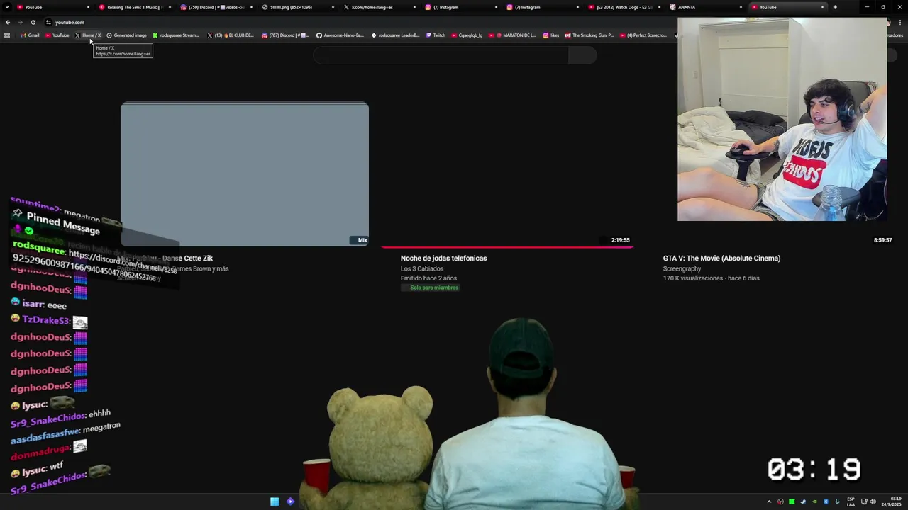Open the Awesome-Nano GitHub bookmark
Image resolution: width=908 pixels, height=510 pixels.
[340, 35]
